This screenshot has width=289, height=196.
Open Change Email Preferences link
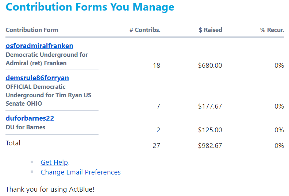[x=81, y=172]
